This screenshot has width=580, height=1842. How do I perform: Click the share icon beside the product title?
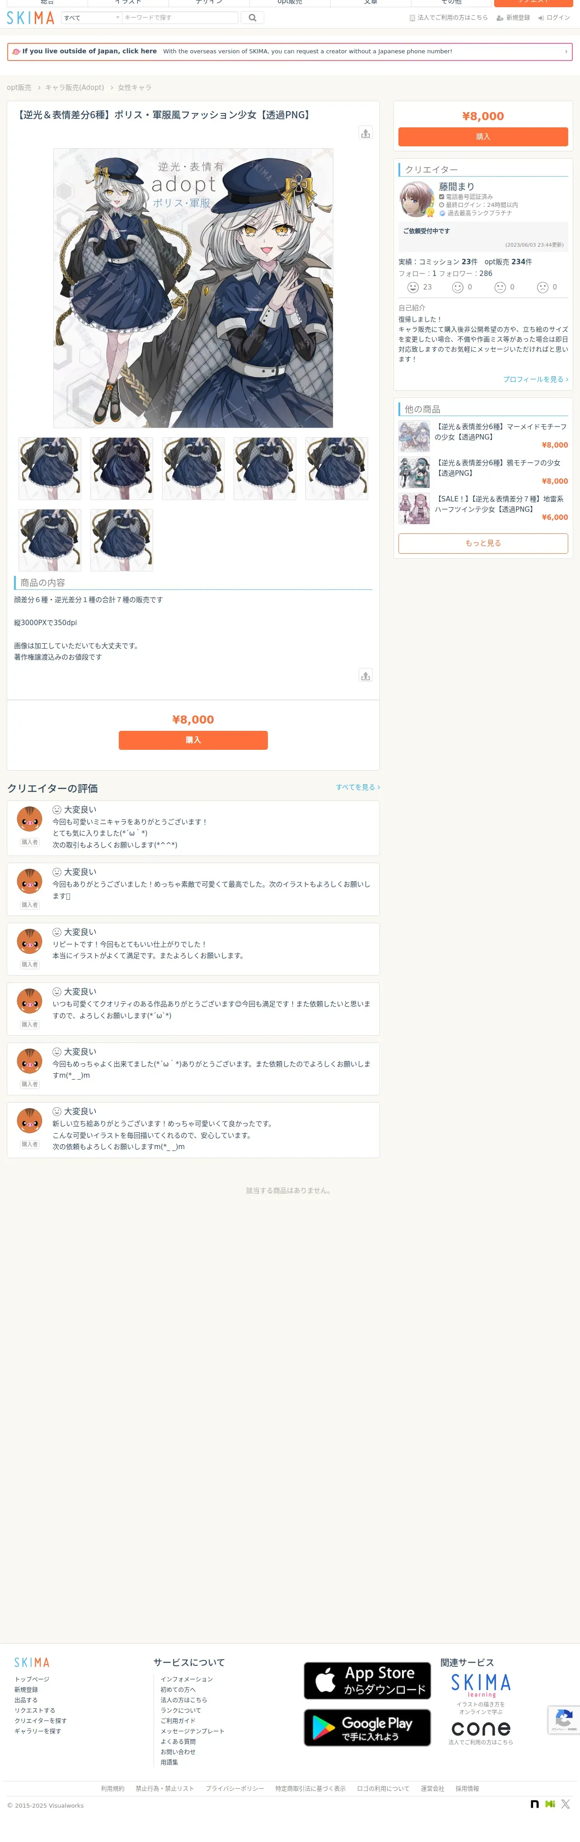point(365,133)
